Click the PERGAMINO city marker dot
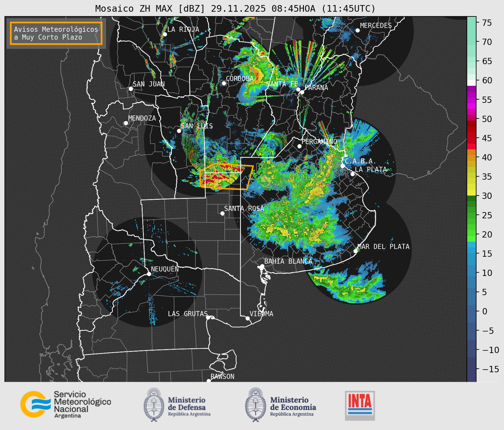Viewport: 504px width, 430px height. point(299,146)
